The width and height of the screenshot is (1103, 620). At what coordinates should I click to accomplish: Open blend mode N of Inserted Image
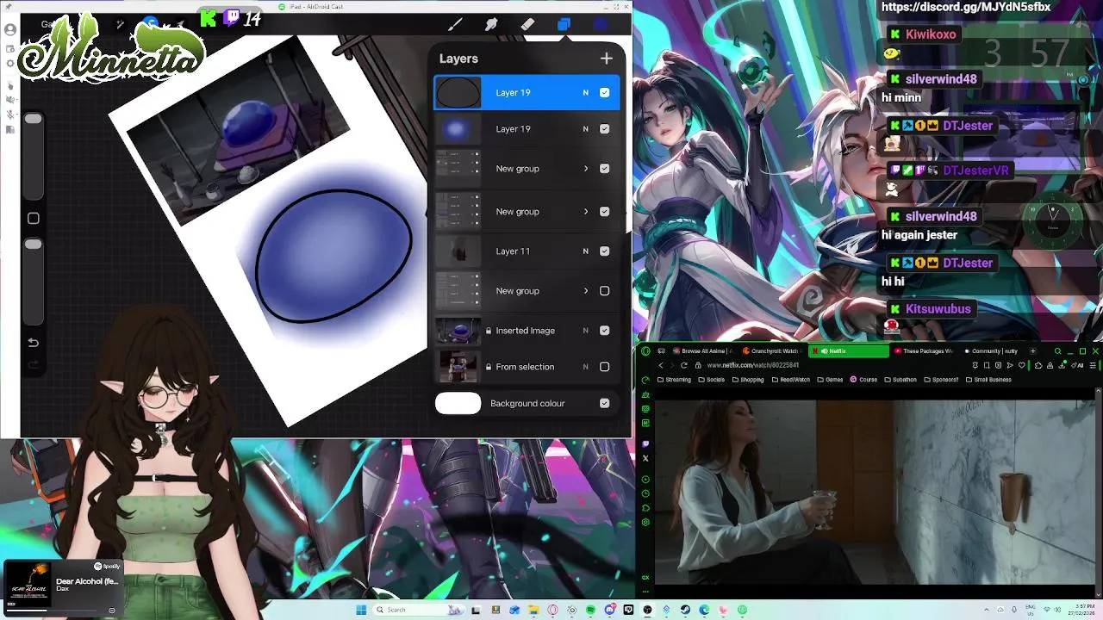pos(585,331)
